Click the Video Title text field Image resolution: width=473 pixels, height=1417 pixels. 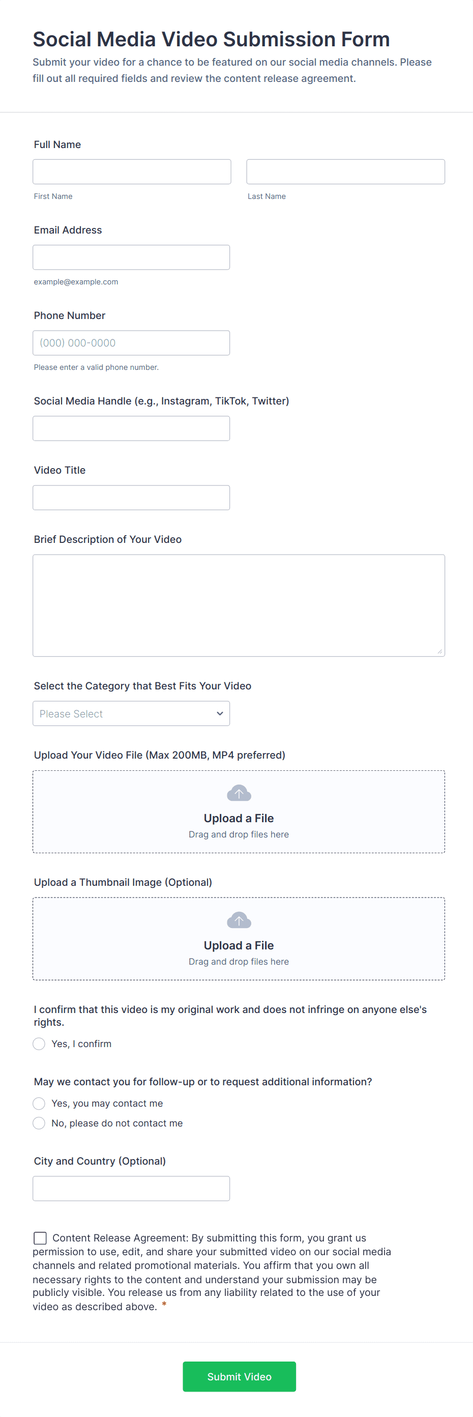[x=131, y=497]
